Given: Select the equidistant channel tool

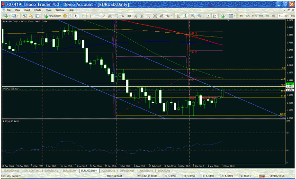Looking at the screenshot, I should point(110,16).
